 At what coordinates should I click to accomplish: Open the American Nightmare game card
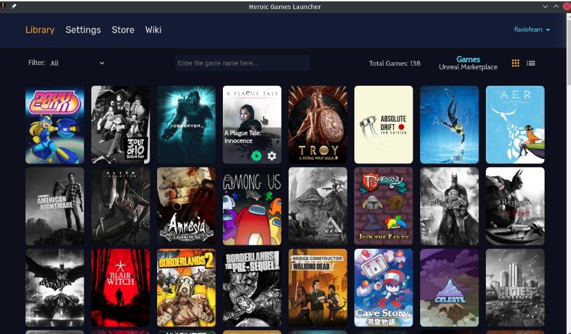55,206
